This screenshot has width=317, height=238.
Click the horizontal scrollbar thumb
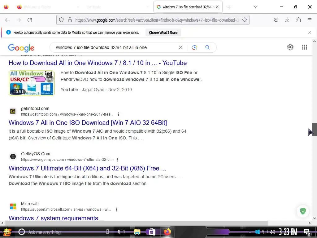tap(136, 223)
